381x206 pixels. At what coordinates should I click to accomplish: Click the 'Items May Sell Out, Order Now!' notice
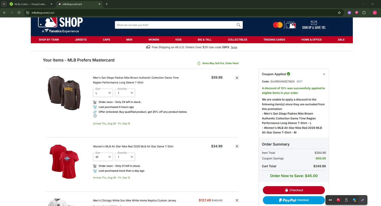click(x=218, y=63)
